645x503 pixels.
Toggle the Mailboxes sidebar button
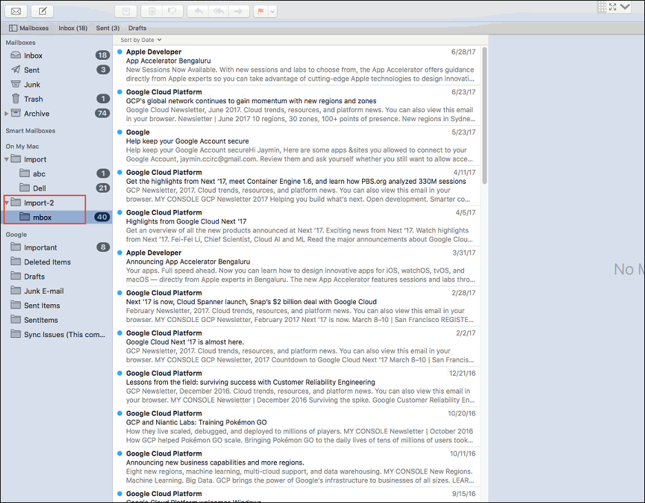(x=28, y=28)
